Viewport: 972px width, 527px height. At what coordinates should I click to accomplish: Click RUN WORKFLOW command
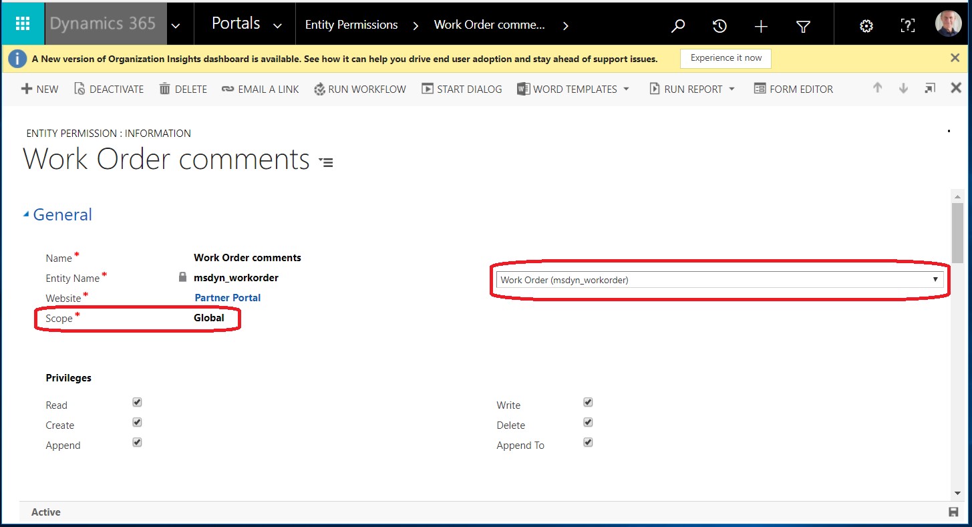(360, 89)
